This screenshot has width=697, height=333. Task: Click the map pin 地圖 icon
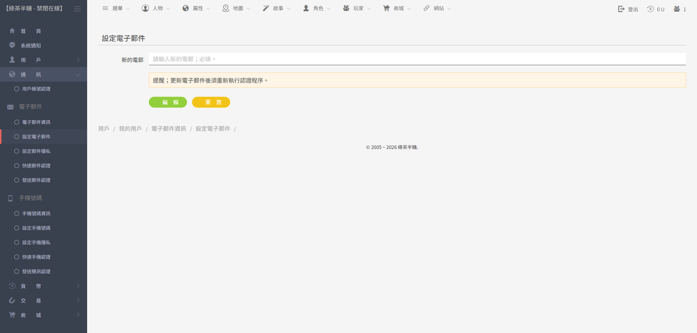pyautogui.click(x=226, y=8)
